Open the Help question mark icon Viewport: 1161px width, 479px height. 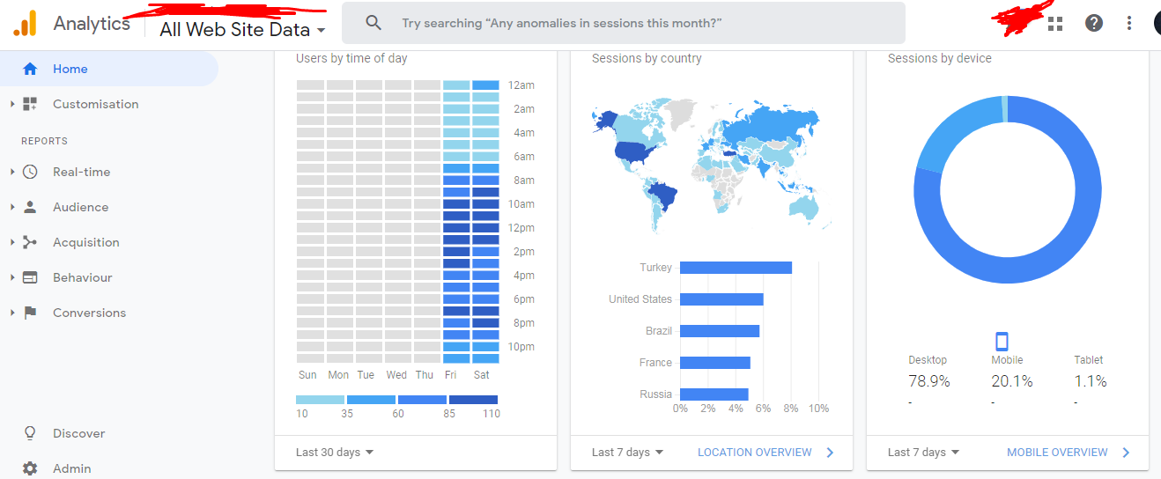click(x=1094, y=23)
